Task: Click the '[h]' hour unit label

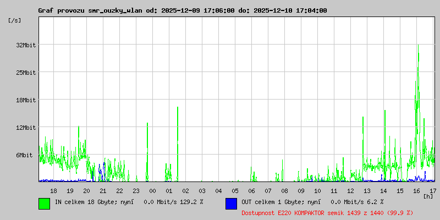Action: click(428, 196)
